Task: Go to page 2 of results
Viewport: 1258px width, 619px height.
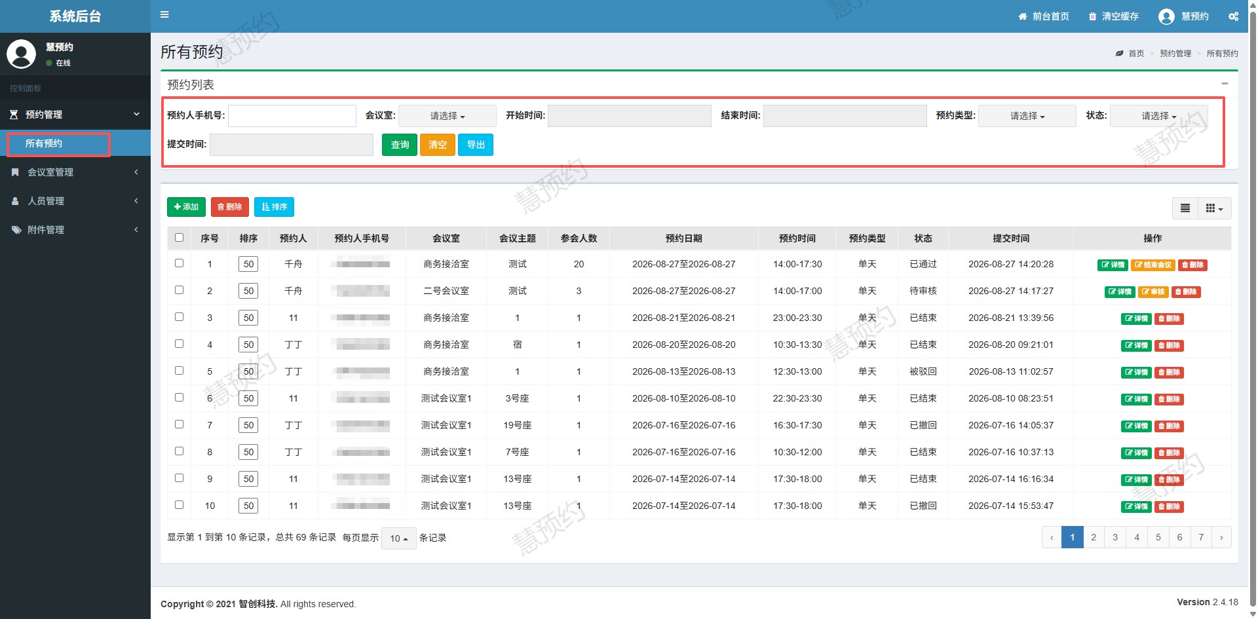Action: [x=1094, y=537]
